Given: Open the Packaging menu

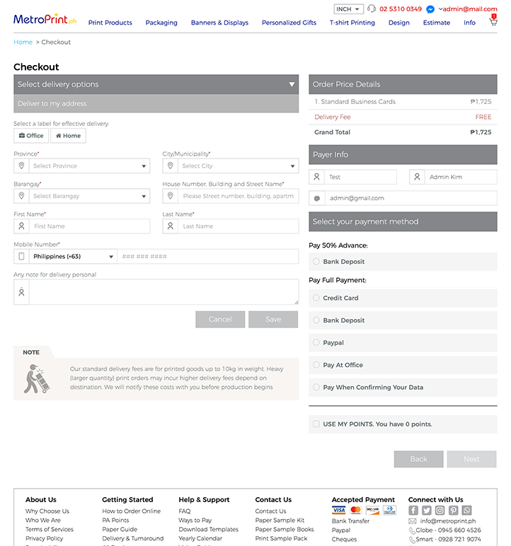Looking at the screenshot, I should point(161,23).
